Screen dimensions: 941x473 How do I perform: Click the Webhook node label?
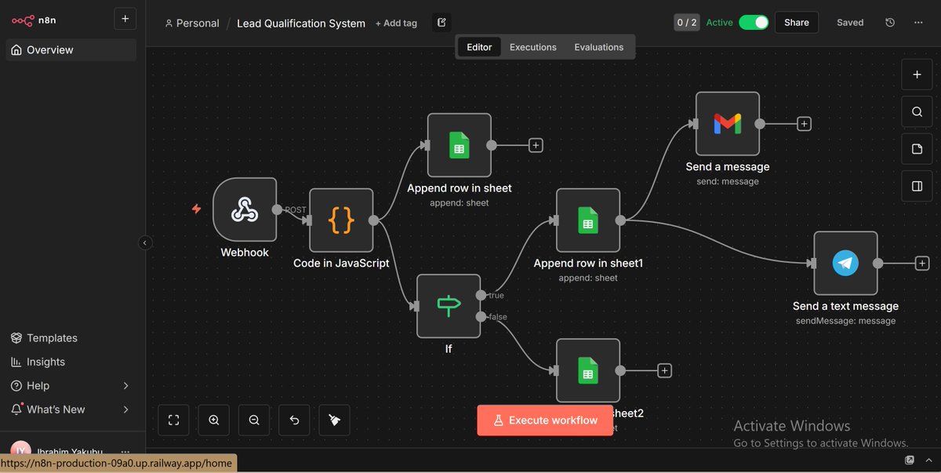245,253
